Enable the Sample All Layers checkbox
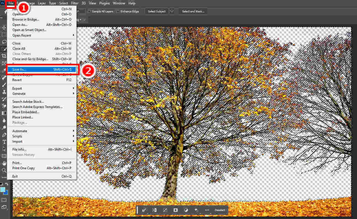Viewport: 357px width, 219px height. click(89, 12)
